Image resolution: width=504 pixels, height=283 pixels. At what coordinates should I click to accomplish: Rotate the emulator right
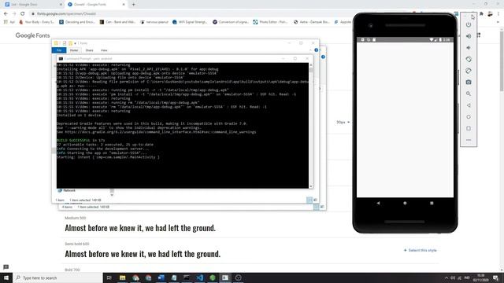(x=469, y=71)
